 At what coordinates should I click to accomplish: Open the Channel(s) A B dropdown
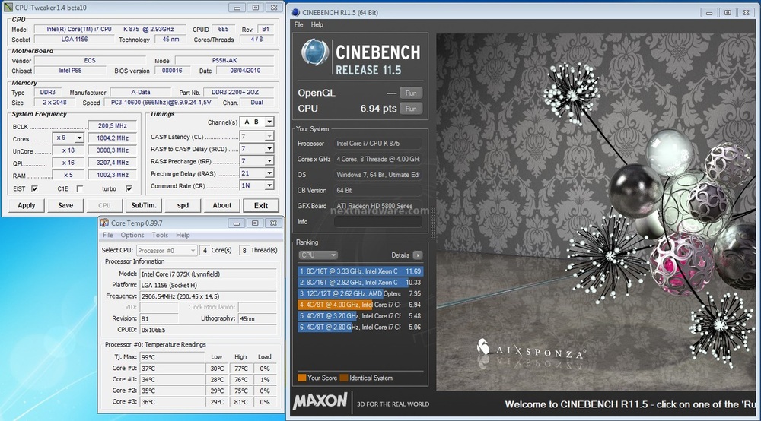(269, 122)
